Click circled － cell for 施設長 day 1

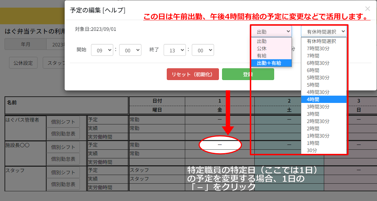(x=220, y=145)
